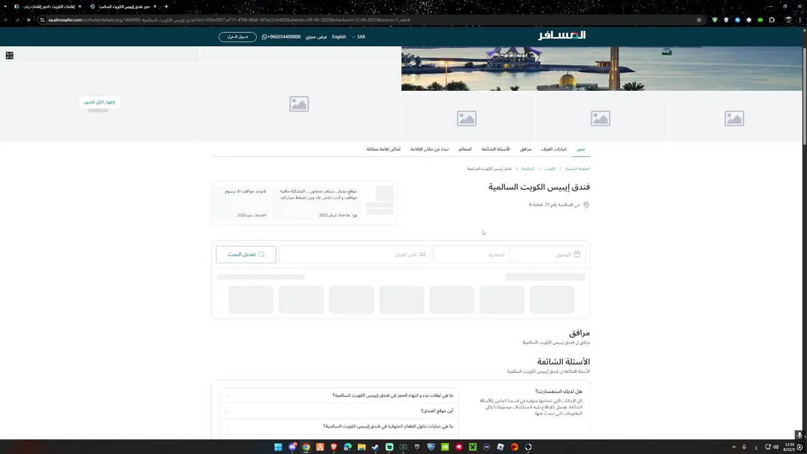The width and height of the screenshot is (807, 454).
Task: Click the تعديل البحث modify search button
Action: coord(246,254)
